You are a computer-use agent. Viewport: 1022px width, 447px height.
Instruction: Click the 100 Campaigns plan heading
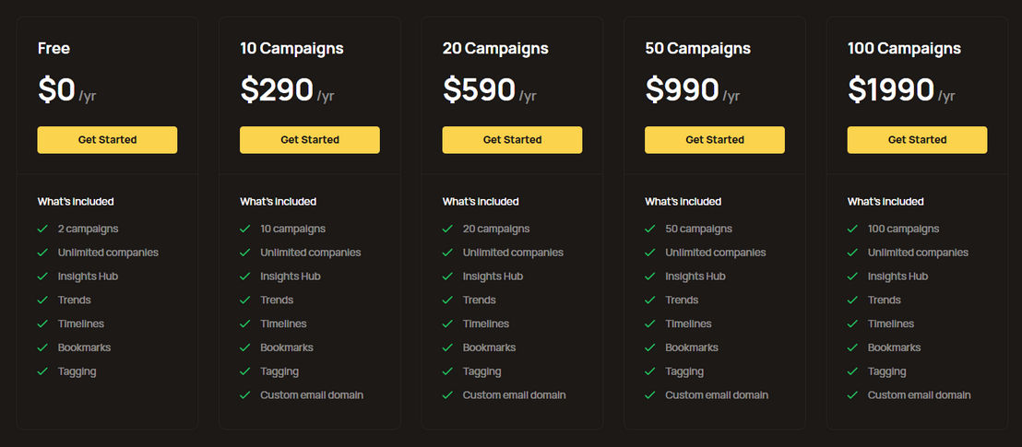coord(904,48)
